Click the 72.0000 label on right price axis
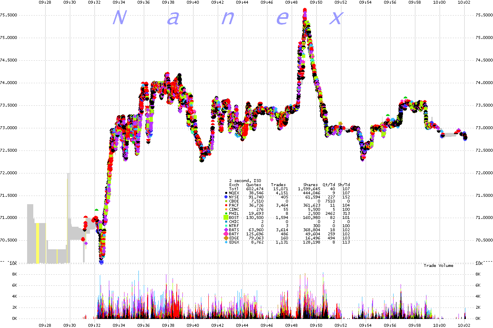The width and height of the screenshot is (493, 328). 484,173
